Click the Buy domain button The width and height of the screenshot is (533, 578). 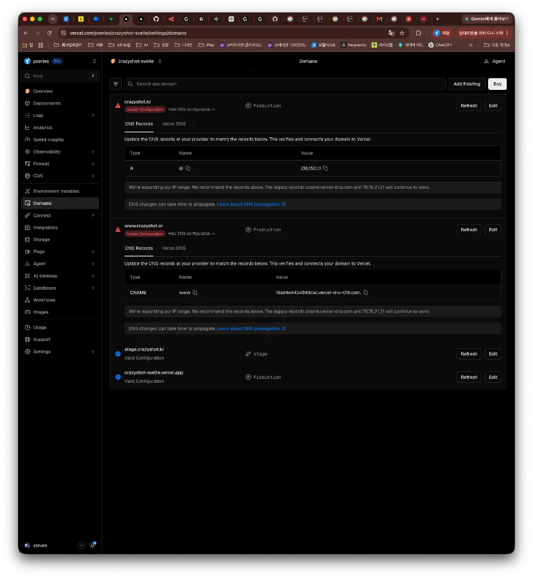497,84
